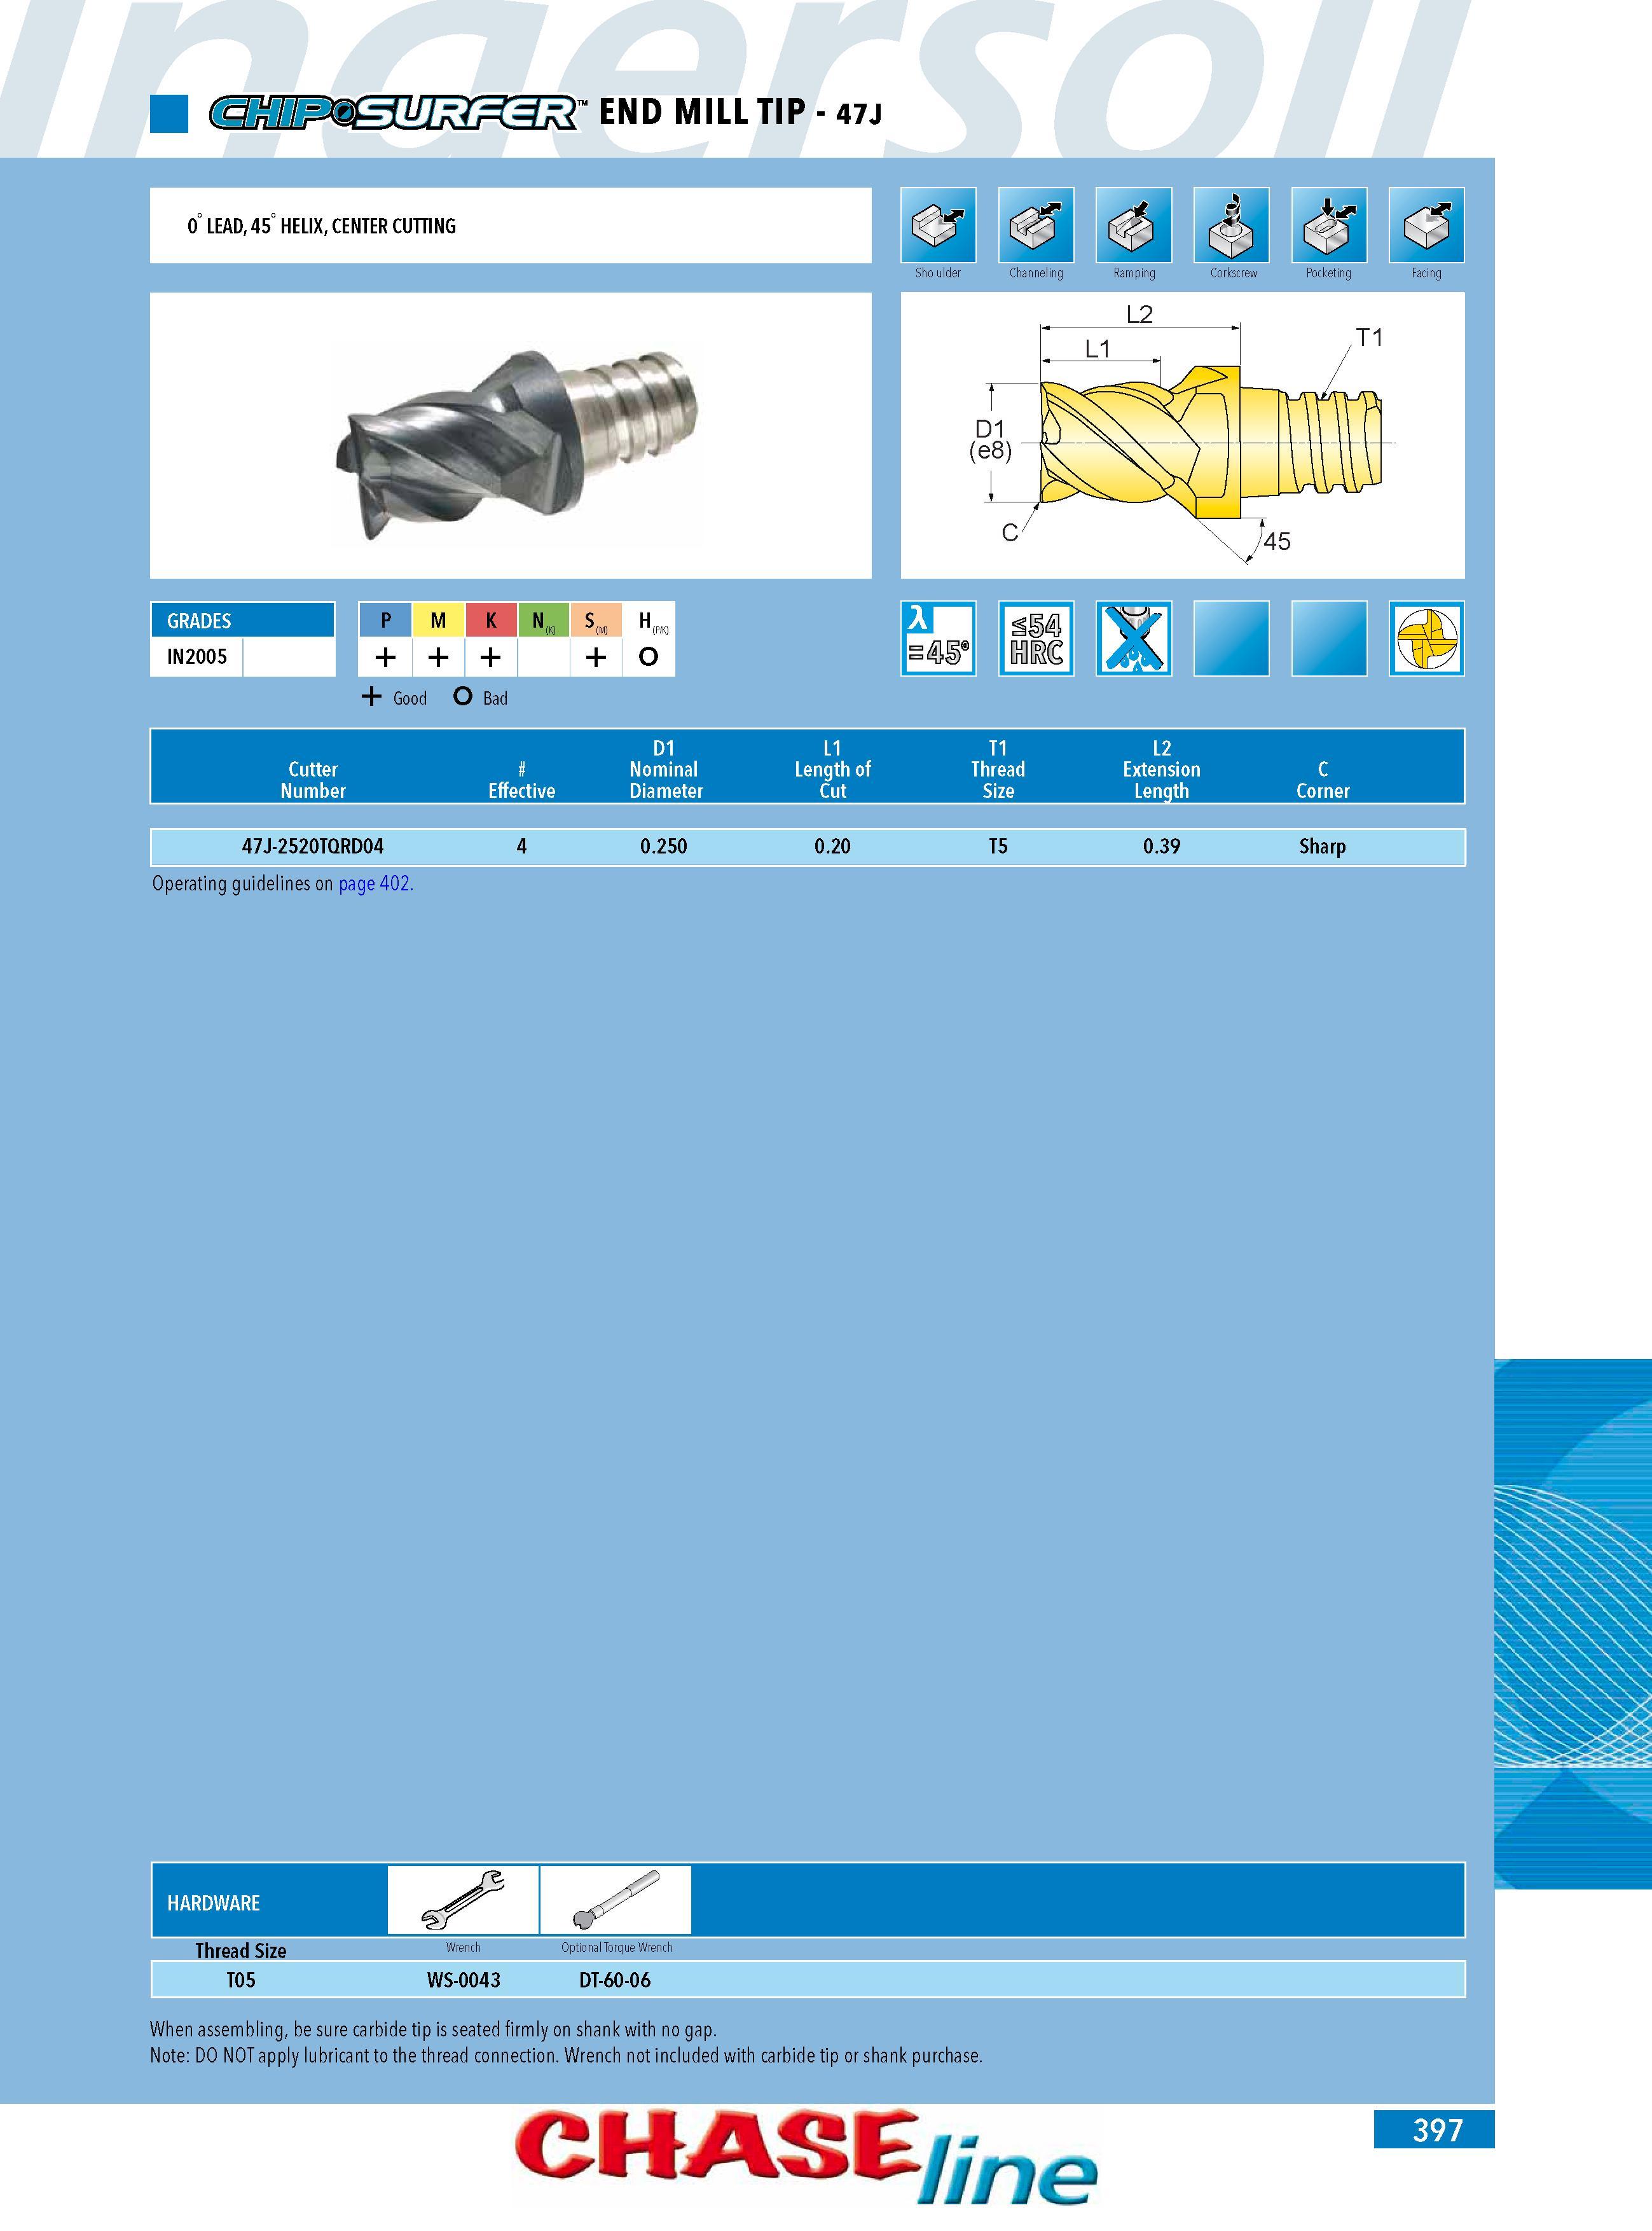Click the IN2005 grade cell
Viewport: 1652px width, 2231px height.
(197, 657)
